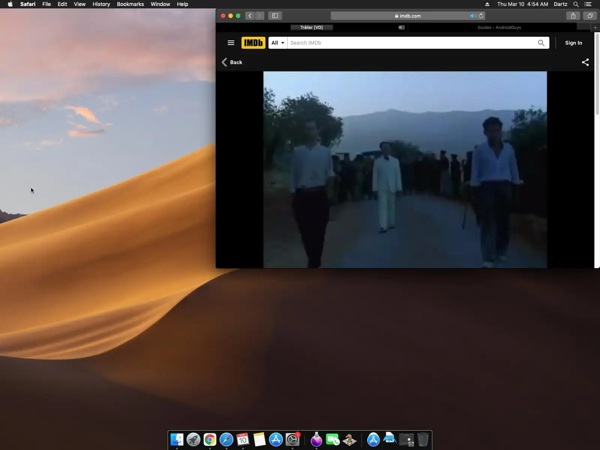600x450 pixels.
Task: Open the App Store Dock icon right of the Chess icon
Action: click(373, 439)
